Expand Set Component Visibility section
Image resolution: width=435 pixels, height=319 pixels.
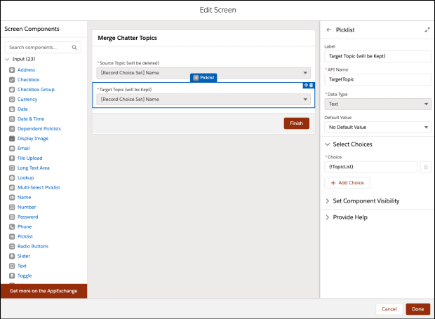pos(328,201)
